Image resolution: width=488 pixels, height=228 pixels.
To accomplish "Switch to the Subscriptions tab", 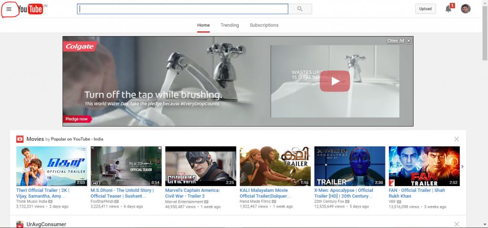I will click(264, 25).
